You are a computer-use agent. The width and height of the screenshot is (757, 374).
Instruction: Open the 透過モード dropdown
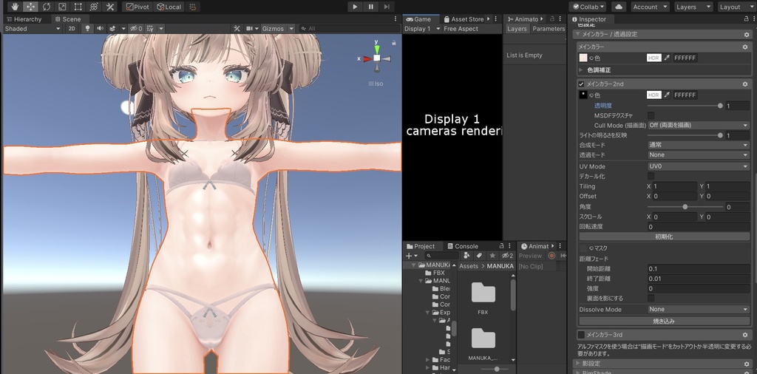point(699,155)
